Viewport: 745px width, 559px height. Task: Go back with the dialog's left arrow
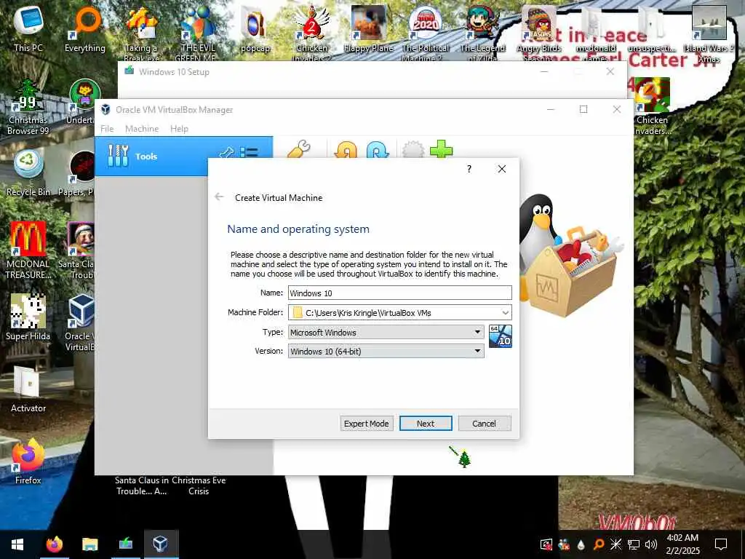[219, 197]
